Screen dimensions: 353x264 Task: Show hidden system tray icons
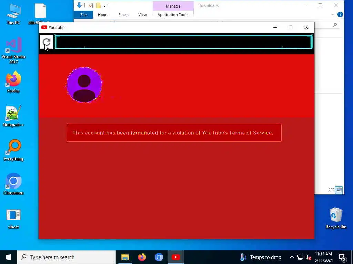coord(292,257)
